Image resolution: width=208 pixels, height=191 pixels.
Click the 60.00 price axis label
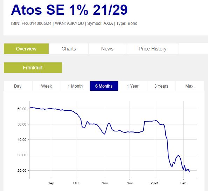22,109
